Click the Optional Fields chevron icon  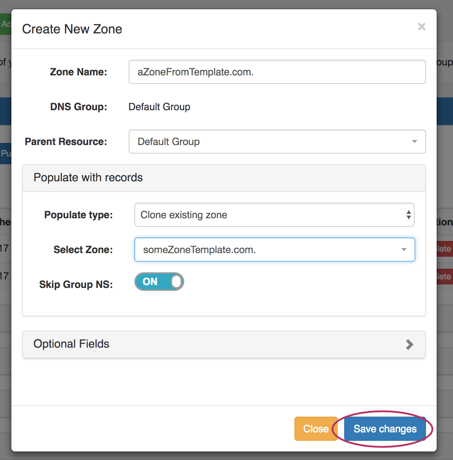click(410, 344)
